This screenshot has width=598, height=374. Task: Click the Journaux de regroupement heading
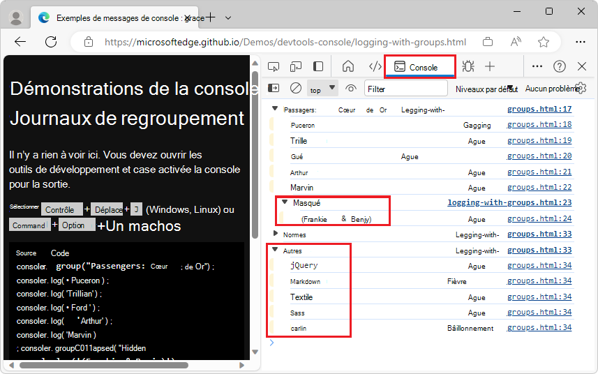(x=127, y=119)
